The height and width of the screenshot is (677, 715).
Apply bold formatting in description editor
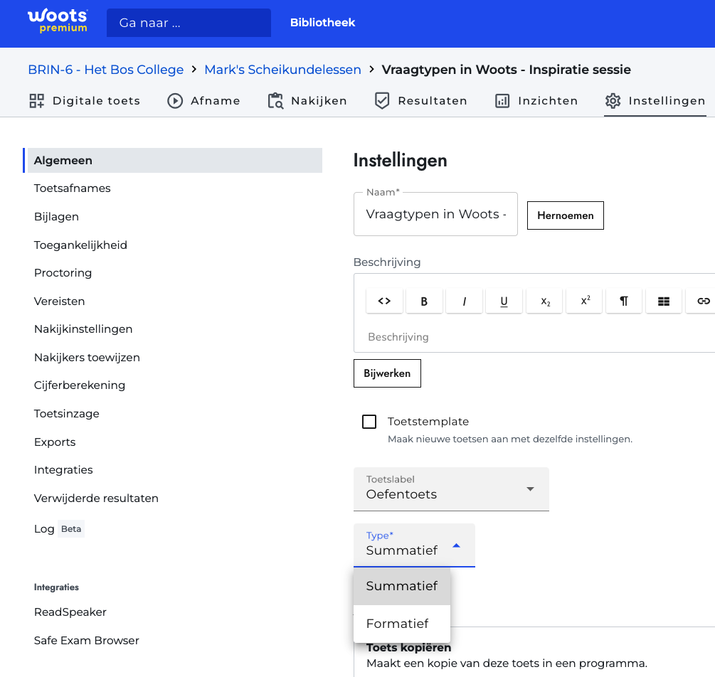(424, 301)
